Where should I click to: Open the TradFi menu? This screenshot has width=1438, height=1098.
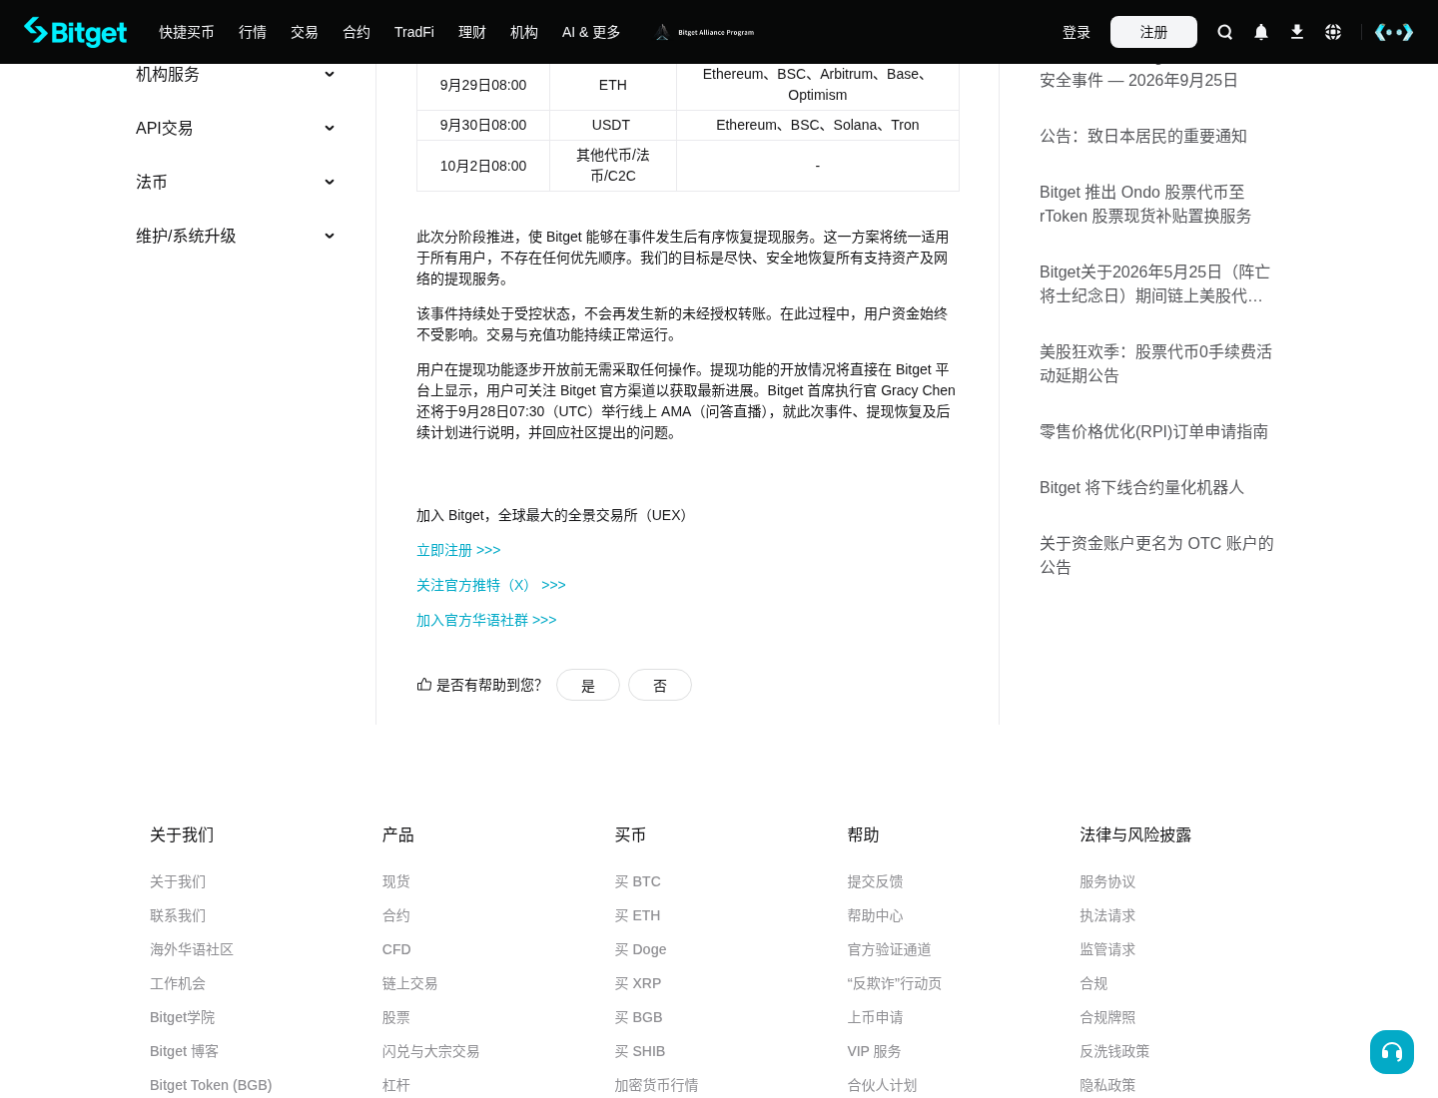(414, 32)
